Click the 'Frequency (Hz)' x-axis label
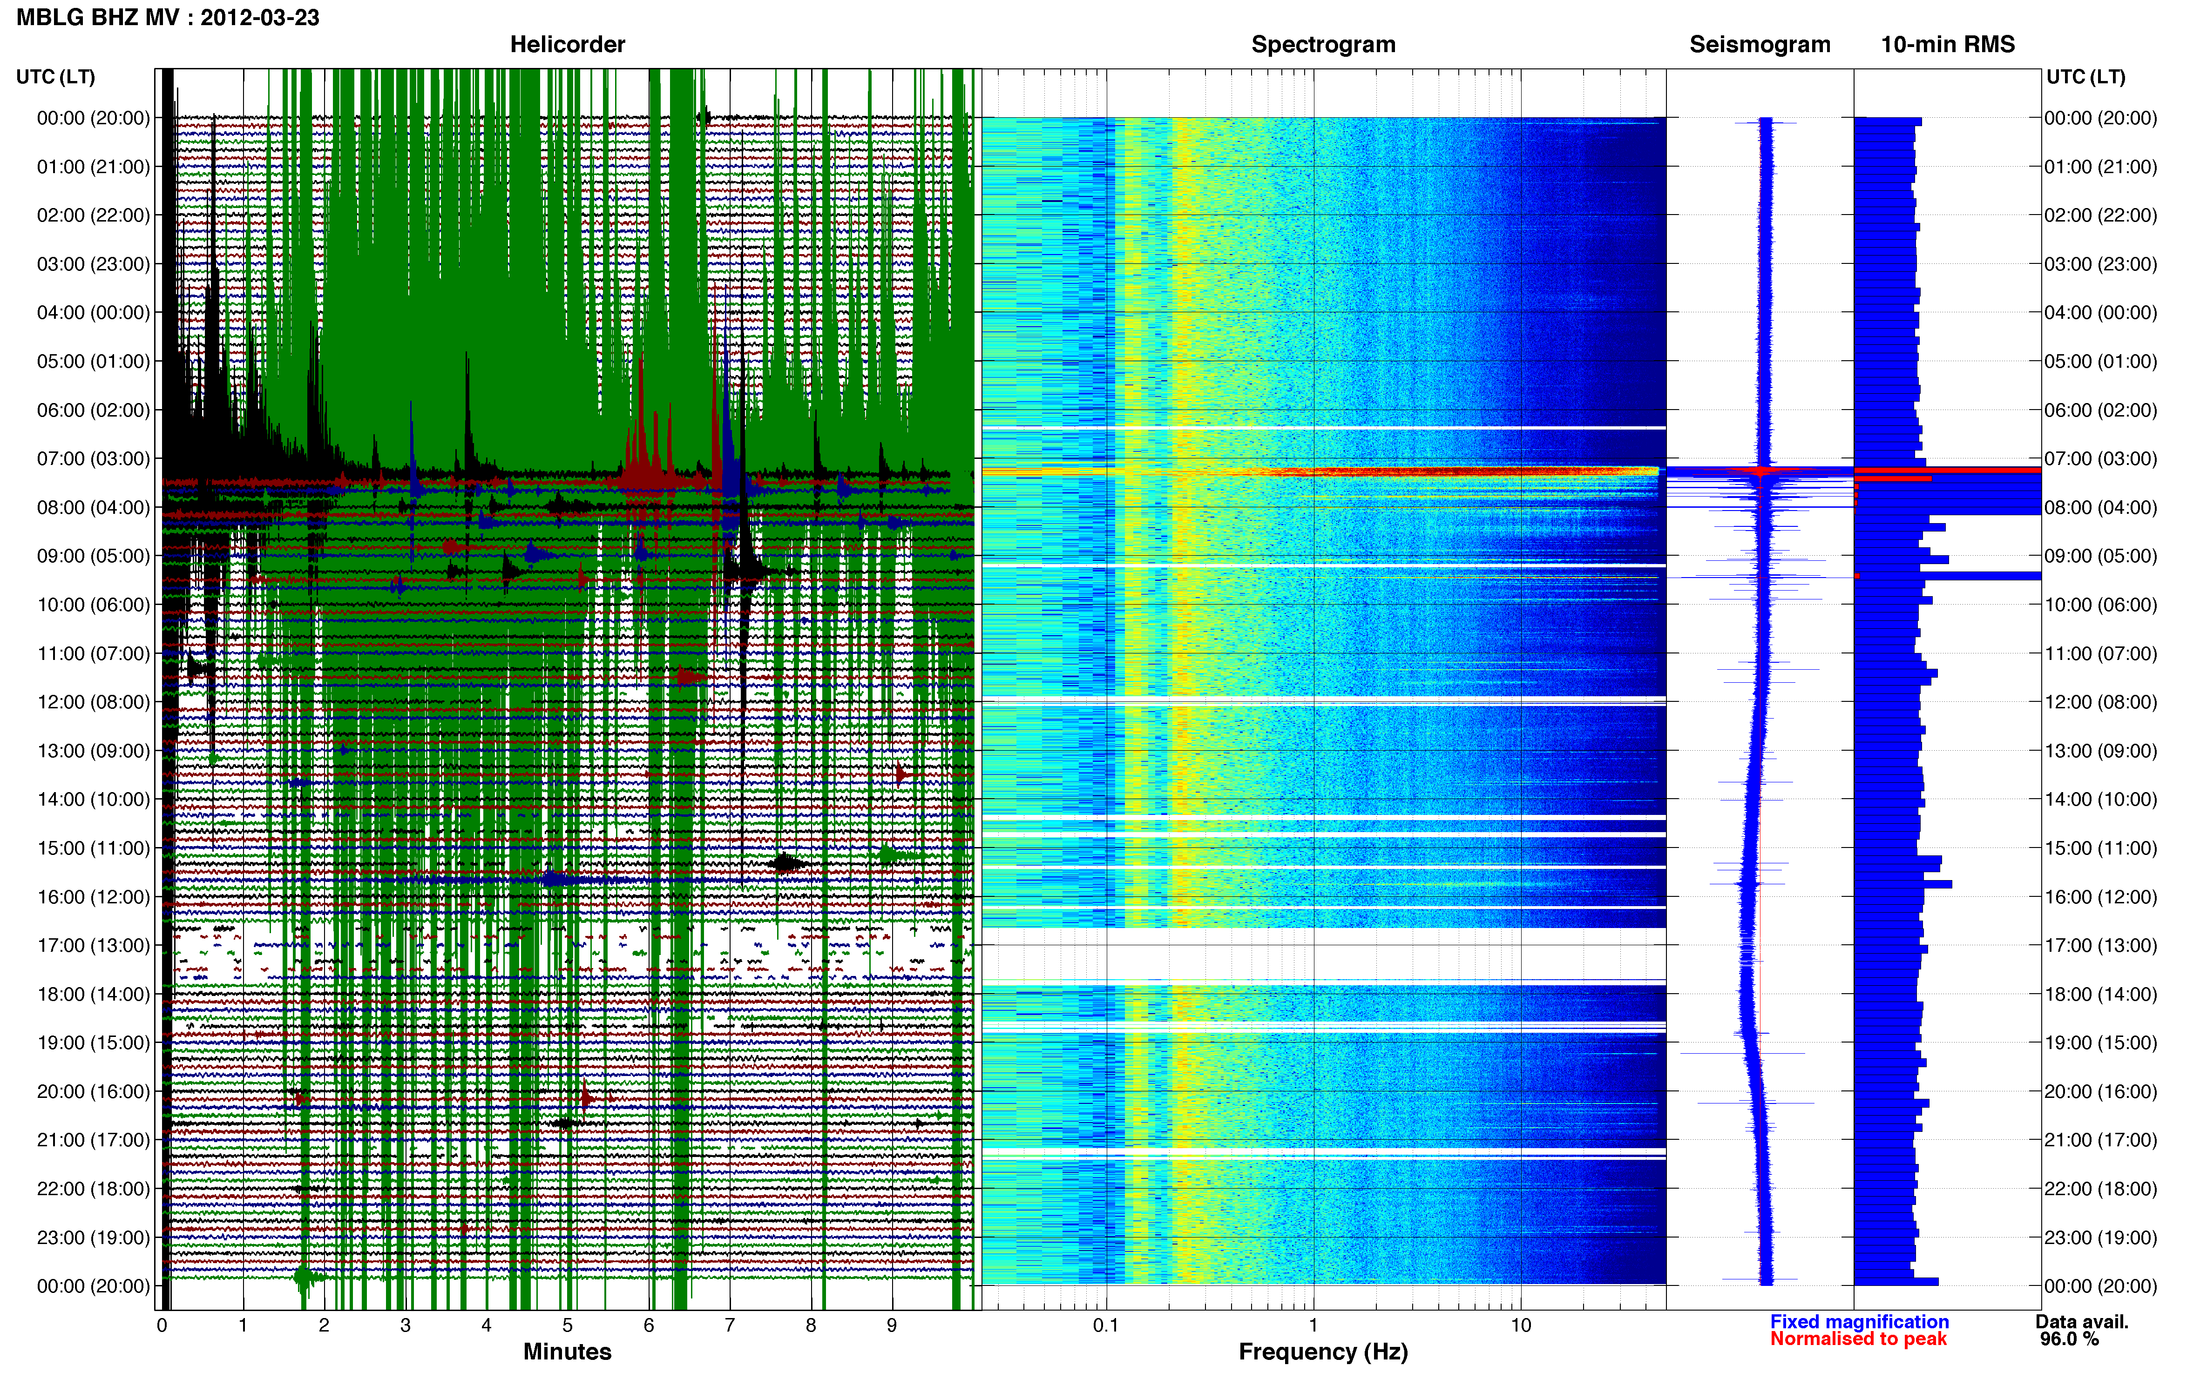The image size is (2207, 1379). click(1323, 1352)
